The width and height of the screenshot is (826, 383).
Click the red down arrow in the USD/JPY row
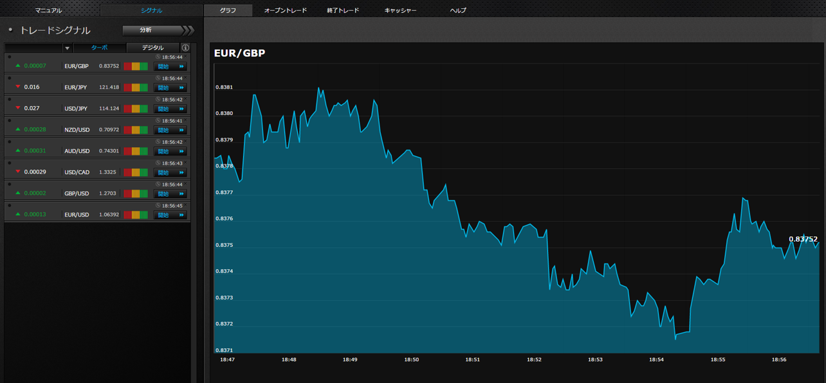tap(18, 108)
